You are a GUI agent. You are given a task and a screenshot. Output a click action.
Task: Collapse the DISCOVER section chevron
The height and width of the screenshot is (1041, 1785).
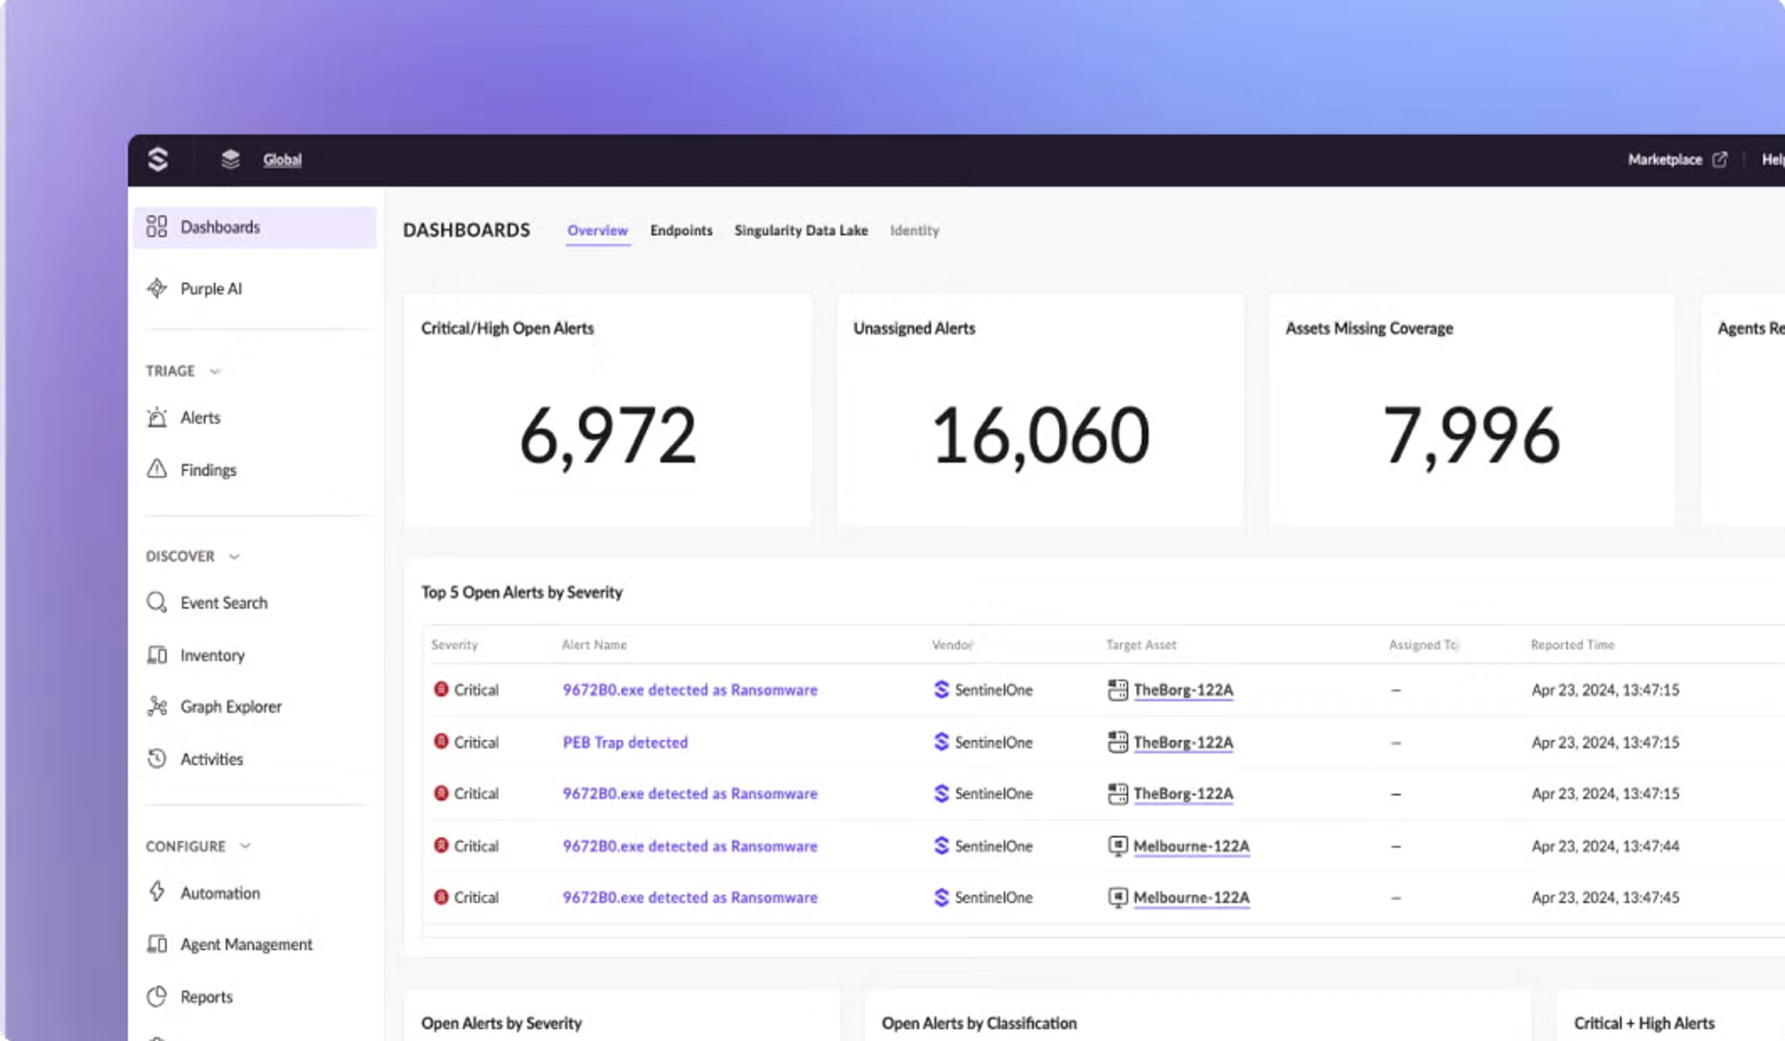pos(234,557)
